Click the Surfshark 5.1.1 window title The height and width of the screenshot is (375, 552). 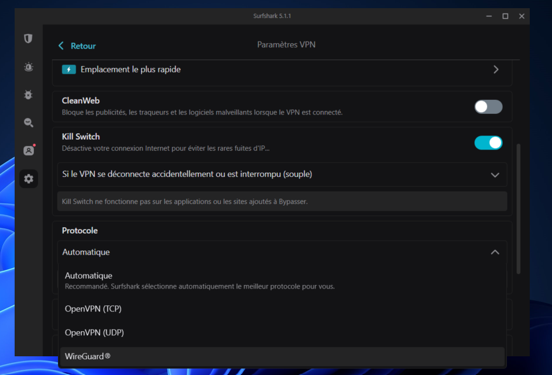click(272, 16)
